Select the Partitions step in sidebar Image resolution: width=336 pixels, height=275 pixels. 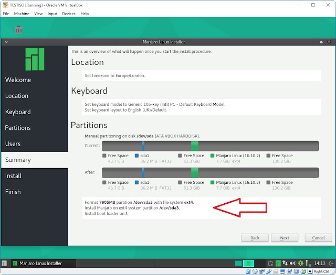coord(35,128)
